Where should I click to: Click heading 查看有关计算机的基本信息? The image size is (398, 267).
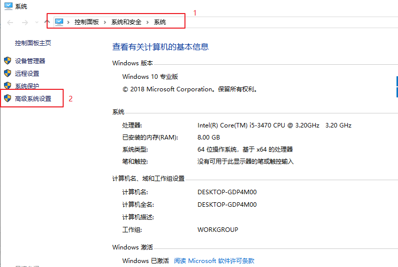tap(160, 47)
